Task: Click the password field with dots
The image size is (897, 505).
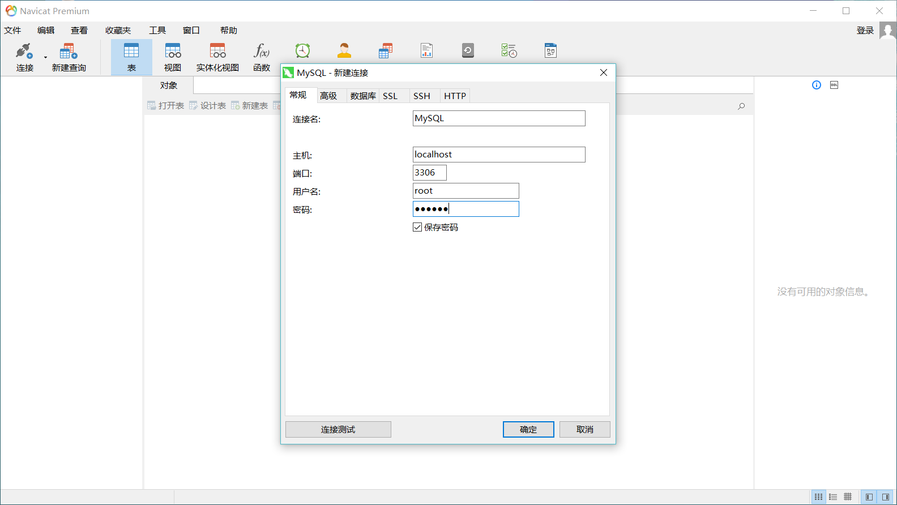Action: (x=466, y=209)
